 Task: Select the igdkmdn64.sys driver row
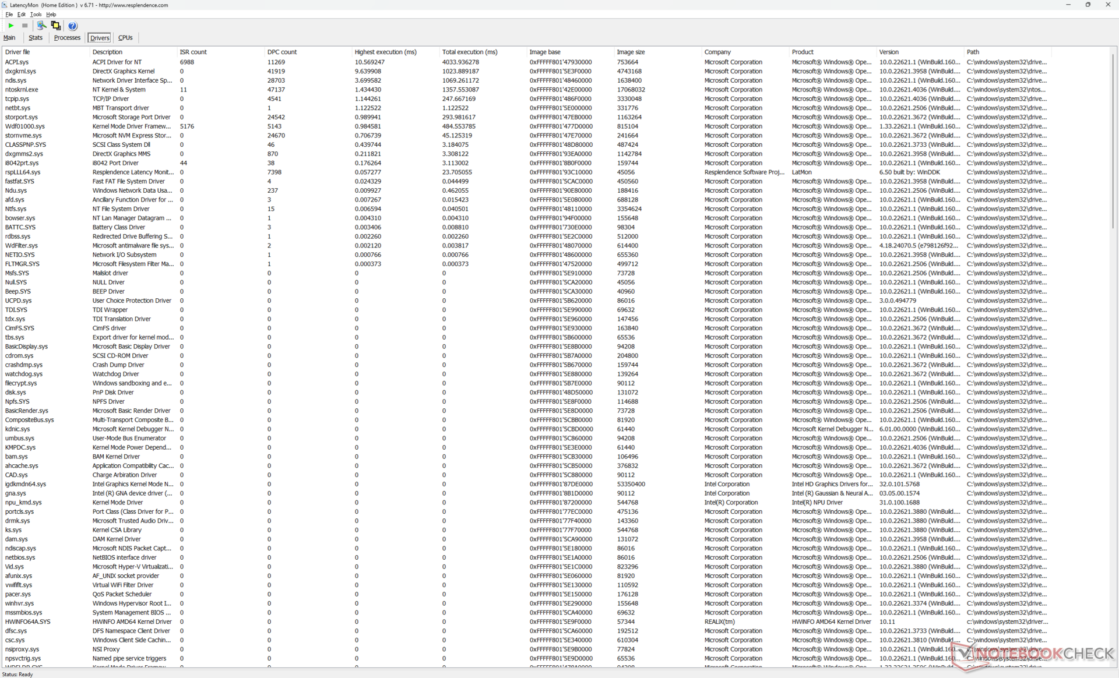[x=526, y=484]
